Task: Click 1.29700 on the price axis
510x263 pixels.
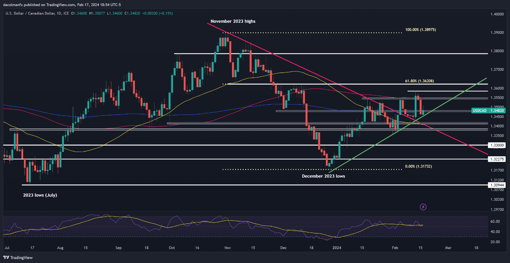Action: [x=496, y=210]
